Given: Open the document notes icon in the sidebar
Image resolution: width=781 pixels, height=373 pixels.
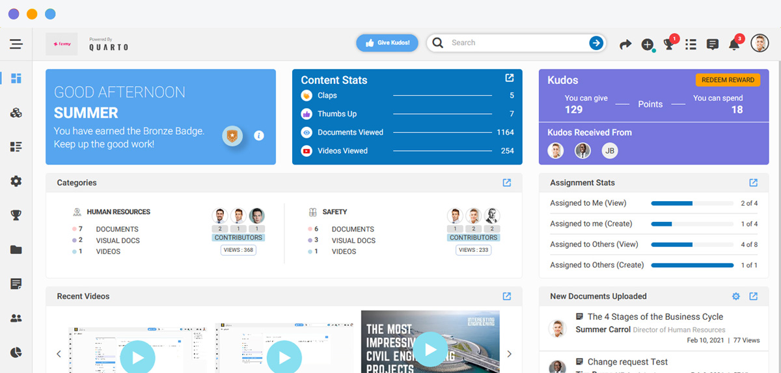Looking at the screenshot, I should click(x=16, y=284).
